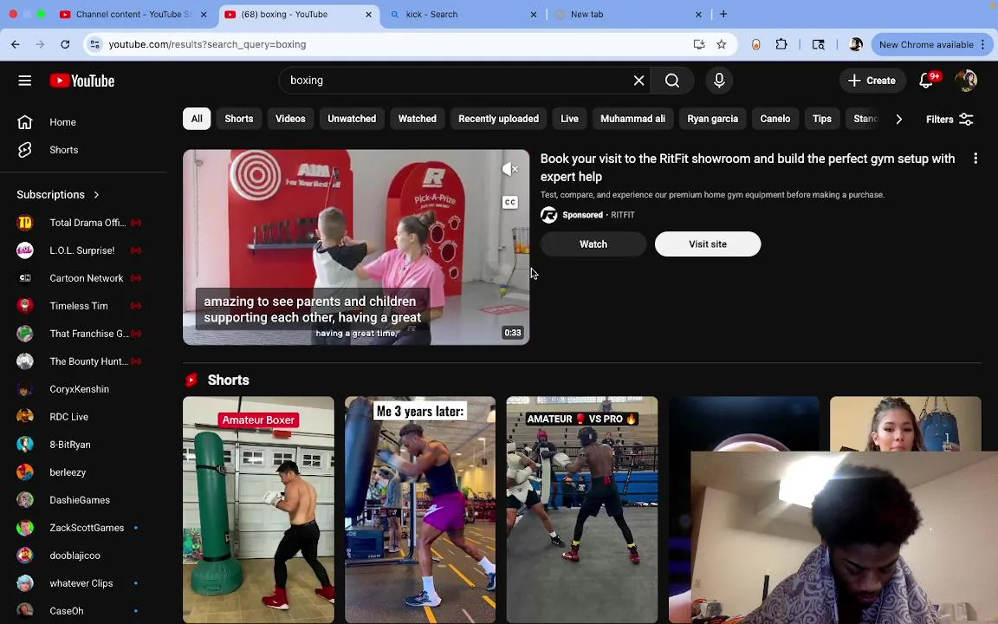998x624 pixels.
Task: Click the Watch button on the ad
Action: pos(593,244)
